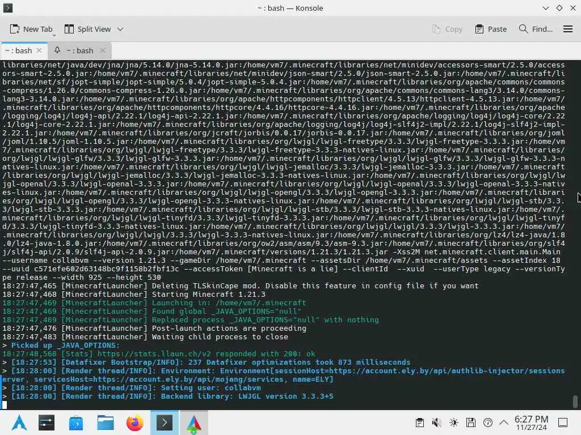The width and height of the screenshot is (581, 435).
Task: Open a New Tab in Konsole
Action: point(31,29)
